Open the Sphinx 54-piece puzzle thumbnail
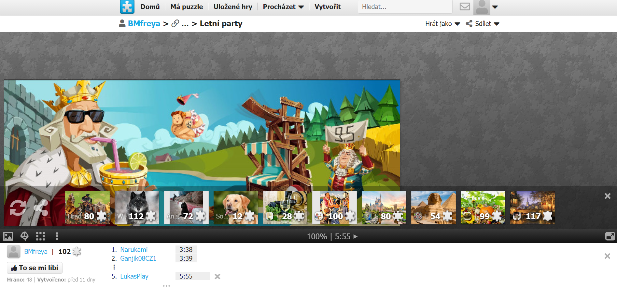The height and width of the screenshot is (288, 617). click(x=433, y=207)
